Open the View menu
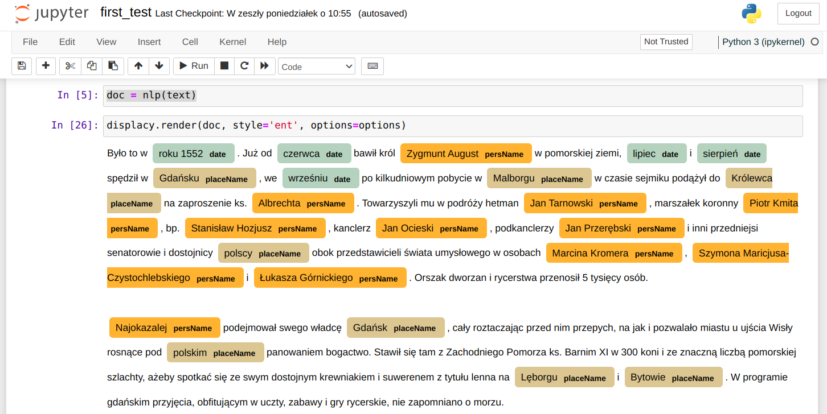 (107, 42)
